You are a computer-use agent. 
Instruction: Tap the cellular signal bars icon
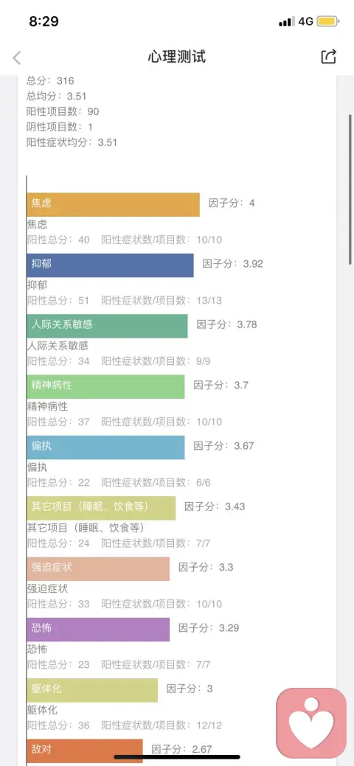point(287,22)
